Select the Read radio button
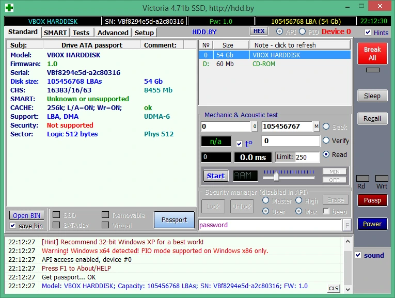The height and width of the screenshot is (298, 395). coord(326,154)
